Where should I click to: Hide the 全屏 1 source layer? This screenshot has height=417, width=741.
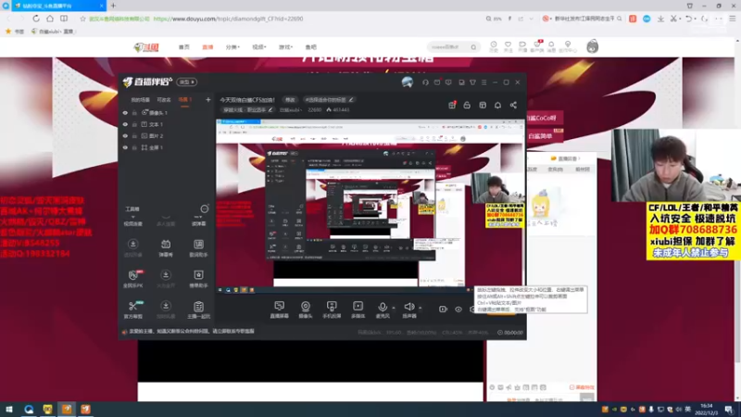pyautogui.click(x=125, y=147)
